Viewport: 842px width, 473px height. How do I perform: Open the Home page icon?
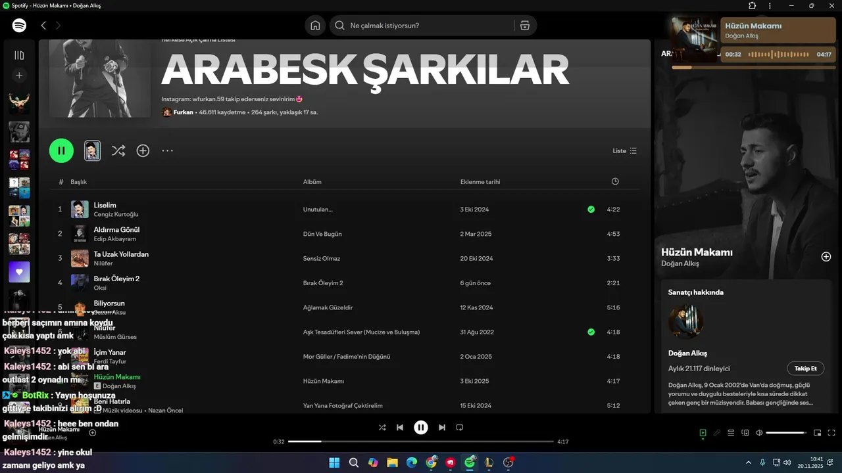click(315, 26)
